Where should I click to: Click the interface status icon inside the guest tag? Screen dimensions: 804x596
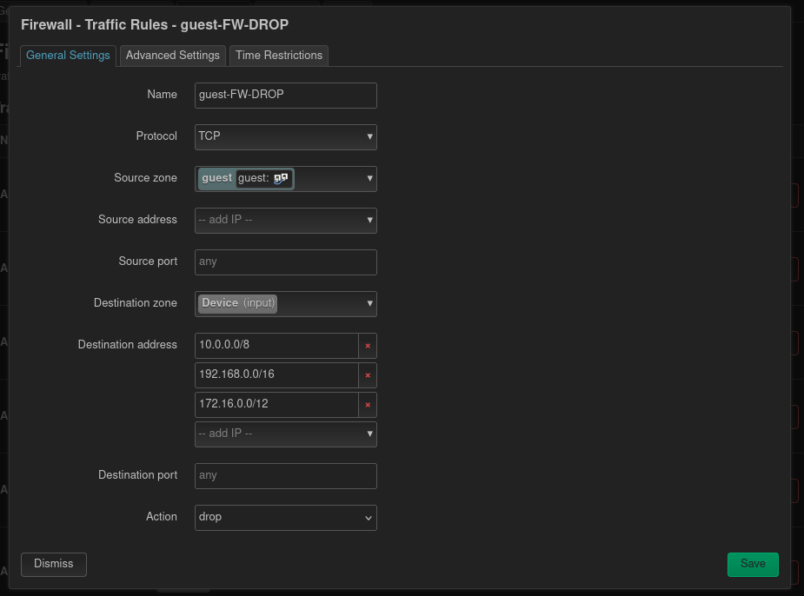280,178
